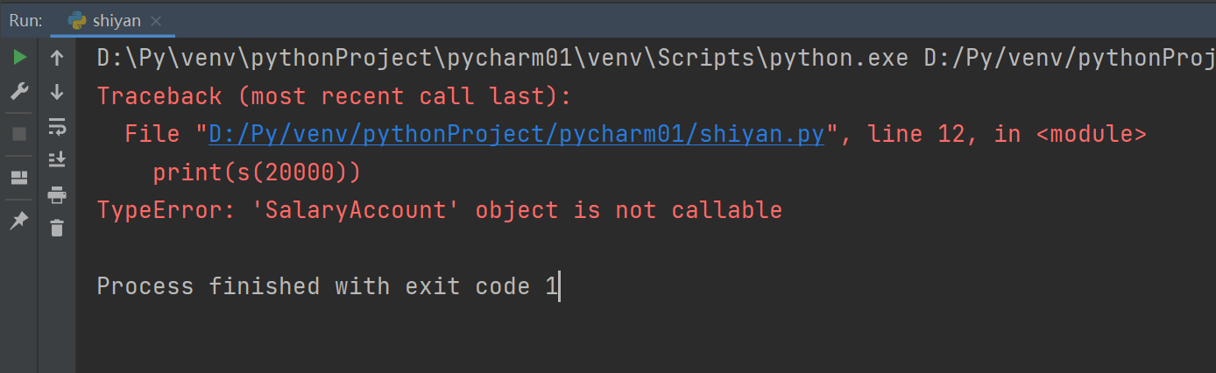Rerun shiyan with the green play icon
1216x373 pixels.
coord(19,59)
